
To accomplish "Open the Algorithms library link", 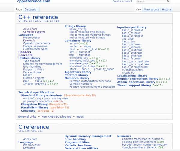I will (78, 72).
